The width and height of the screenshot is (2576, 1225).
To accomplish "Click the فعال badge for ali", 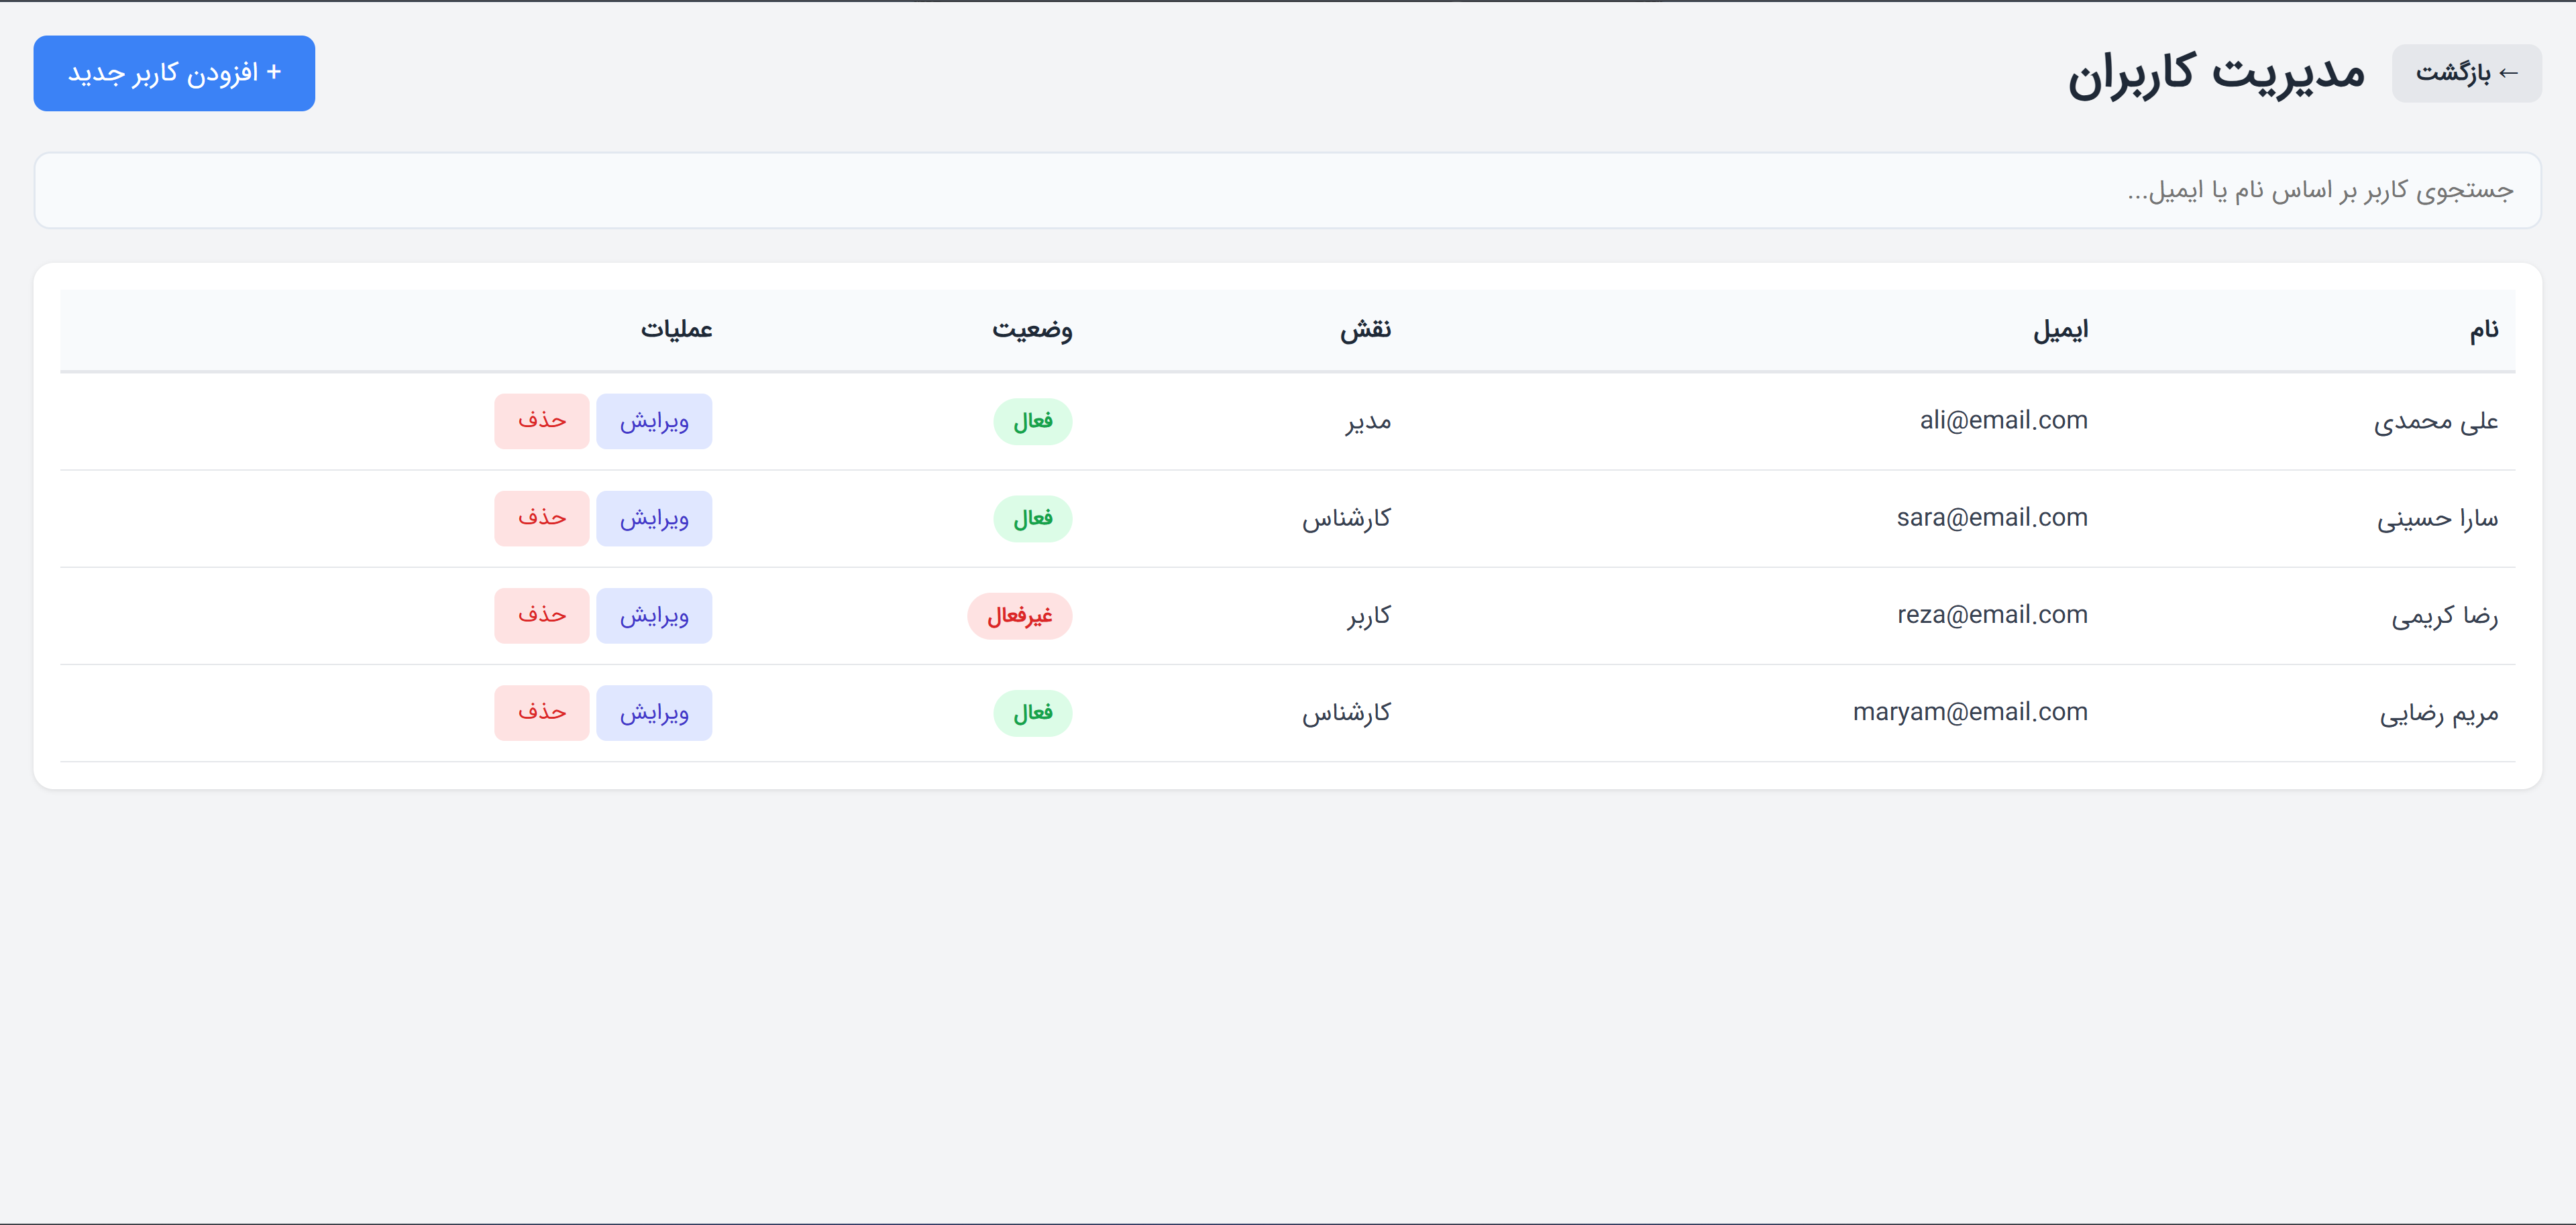I will click(1033, 422).
